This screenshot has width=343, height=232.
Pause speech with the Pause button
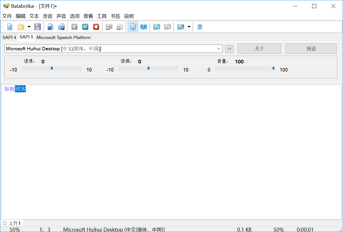(x=85, y=27)
